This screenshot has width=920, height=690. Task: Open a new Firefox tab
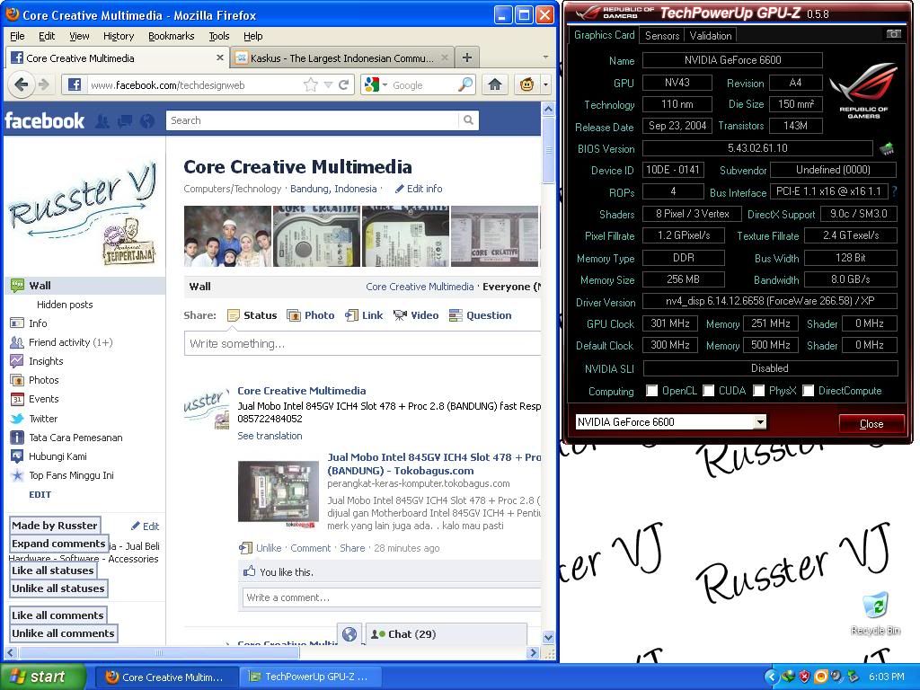tap(467, 57)
